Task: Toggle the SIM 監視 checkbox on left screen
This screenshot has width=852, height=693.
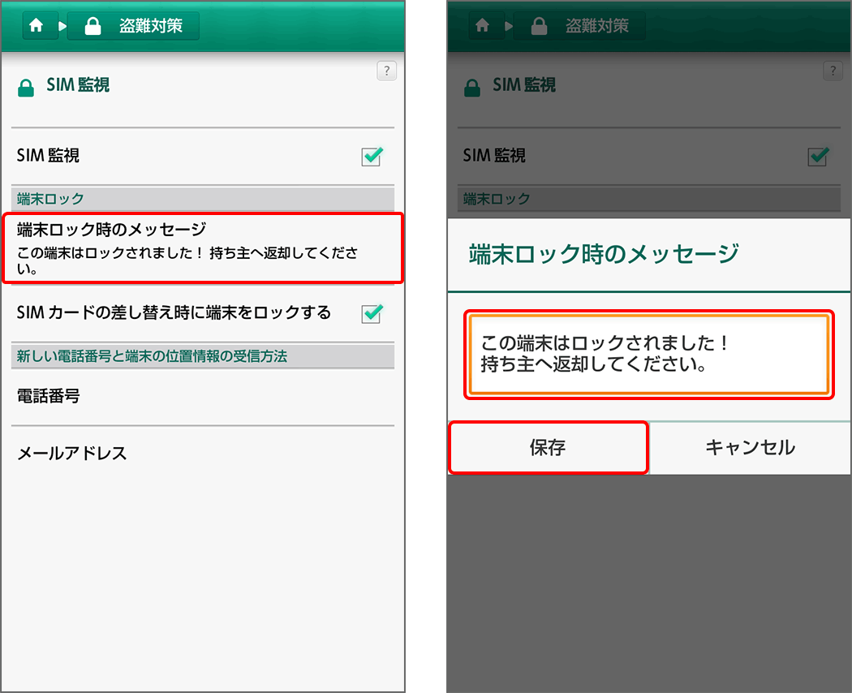Action: 372,157
